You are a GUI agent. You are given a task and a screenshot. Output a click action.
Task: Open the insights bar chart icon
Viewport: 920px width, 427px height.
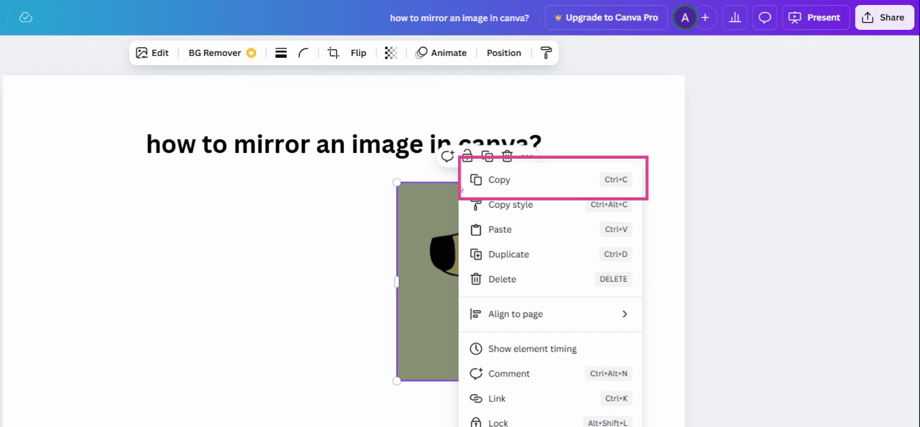pyautogui.click(x=735, y=17)
